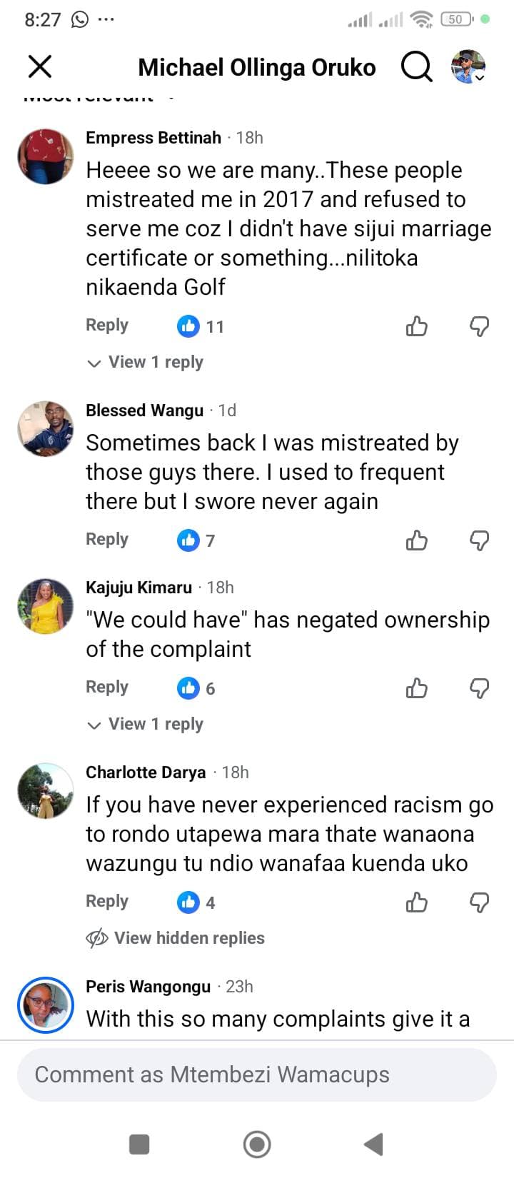The width and height of the screenshot is (514, 1178).
Task: Reply to Blessed Wangu's comment
Action: [107, 540]
